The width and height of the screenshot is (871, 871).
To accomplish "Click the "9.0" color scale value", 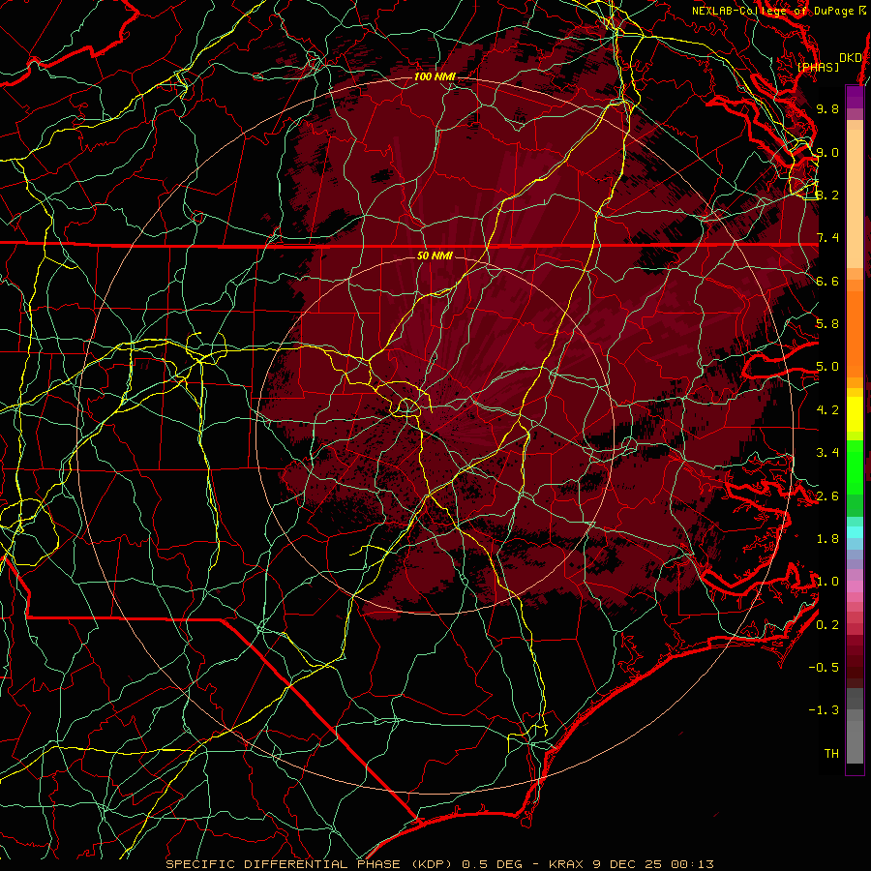I will (x=827, y=152).
